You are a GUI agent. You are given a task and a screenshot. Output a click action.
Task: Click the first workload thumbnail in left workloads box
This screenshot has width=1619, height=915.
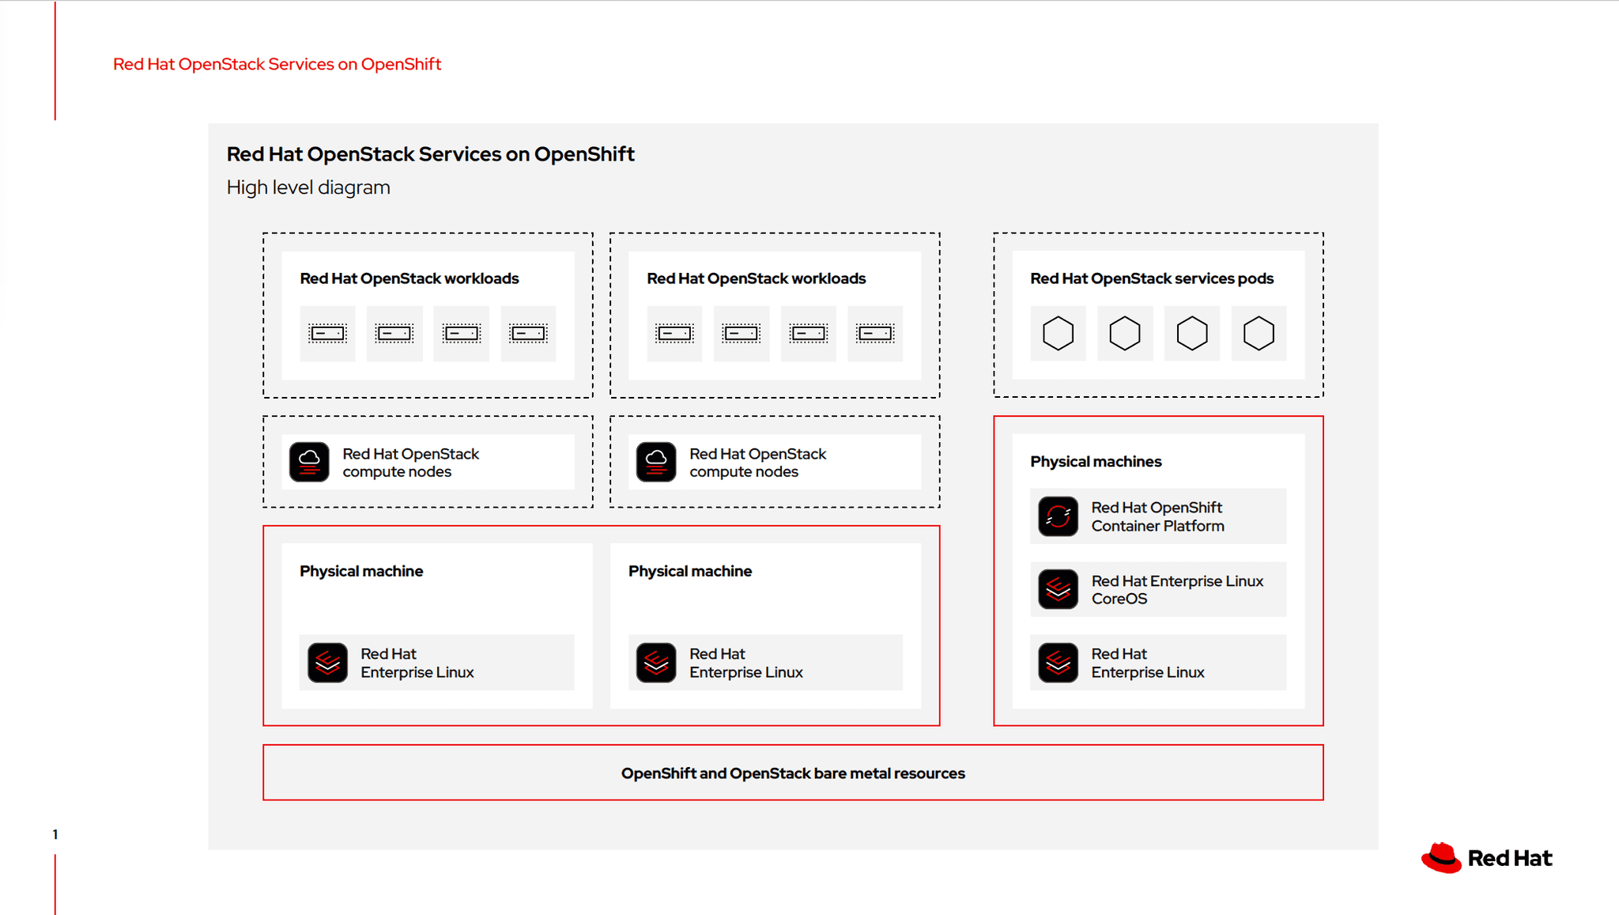click(x=328, y=334)
